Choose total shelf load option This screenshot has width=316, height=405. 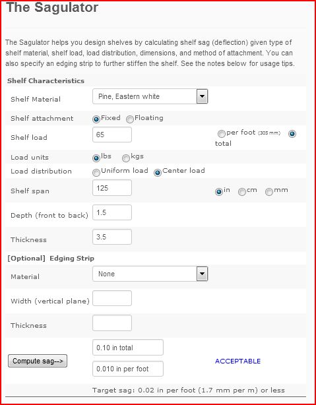point(292,134)
